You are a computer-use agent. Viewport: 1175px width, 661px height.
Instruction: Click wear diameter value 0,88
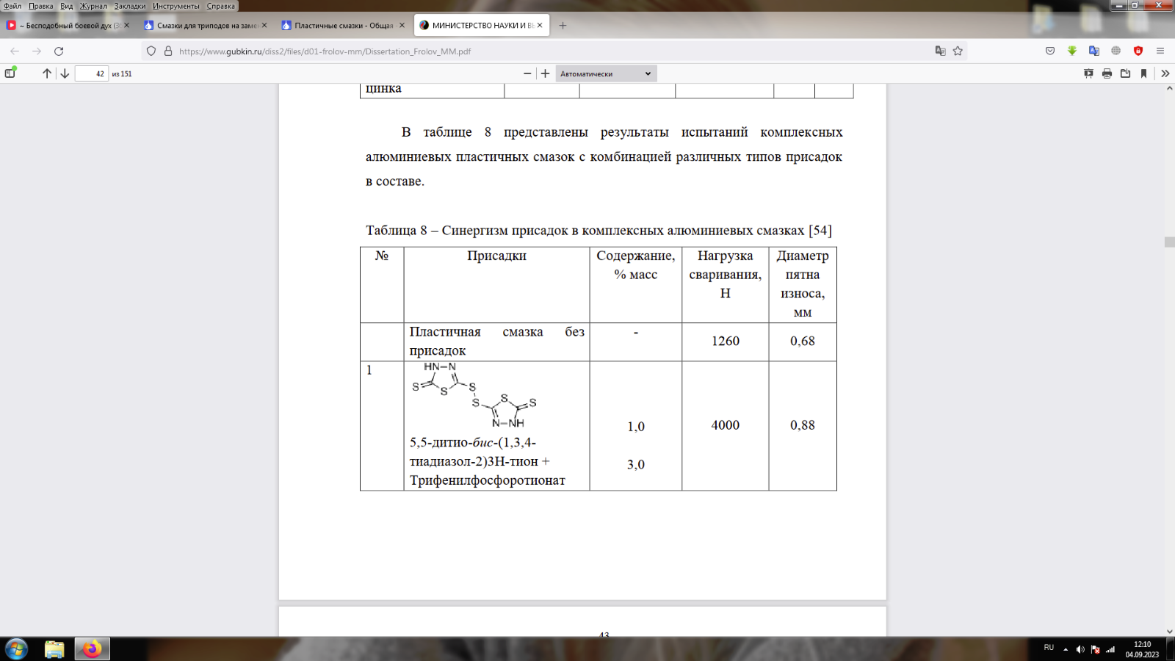(803, 425)
